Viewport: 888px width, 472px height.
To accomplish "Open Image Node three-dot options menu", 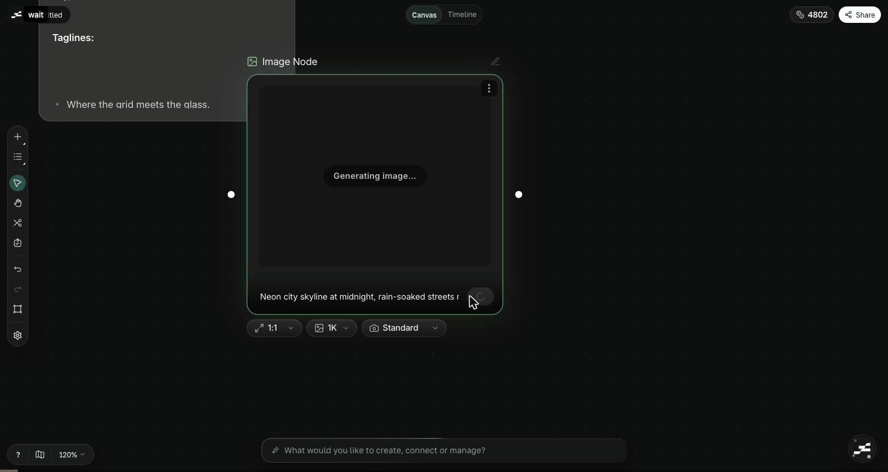I will point(489,89).
